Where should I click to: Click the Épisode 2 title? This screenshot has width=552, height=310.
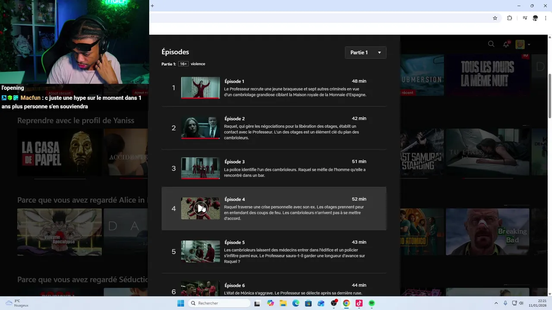click(x=235, y=119)
